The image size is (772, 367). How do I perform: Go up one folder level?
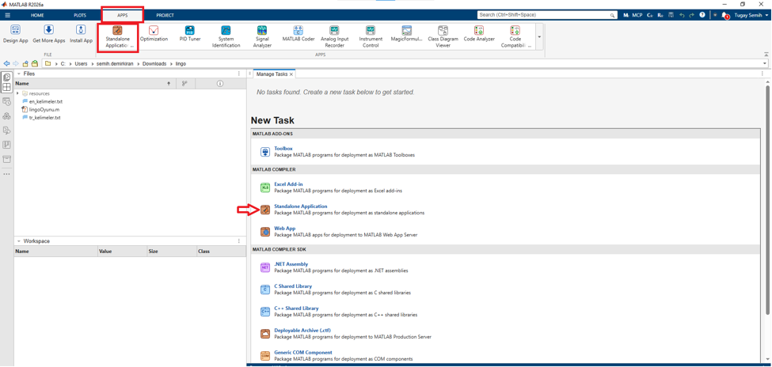click(x=25, y=64)
